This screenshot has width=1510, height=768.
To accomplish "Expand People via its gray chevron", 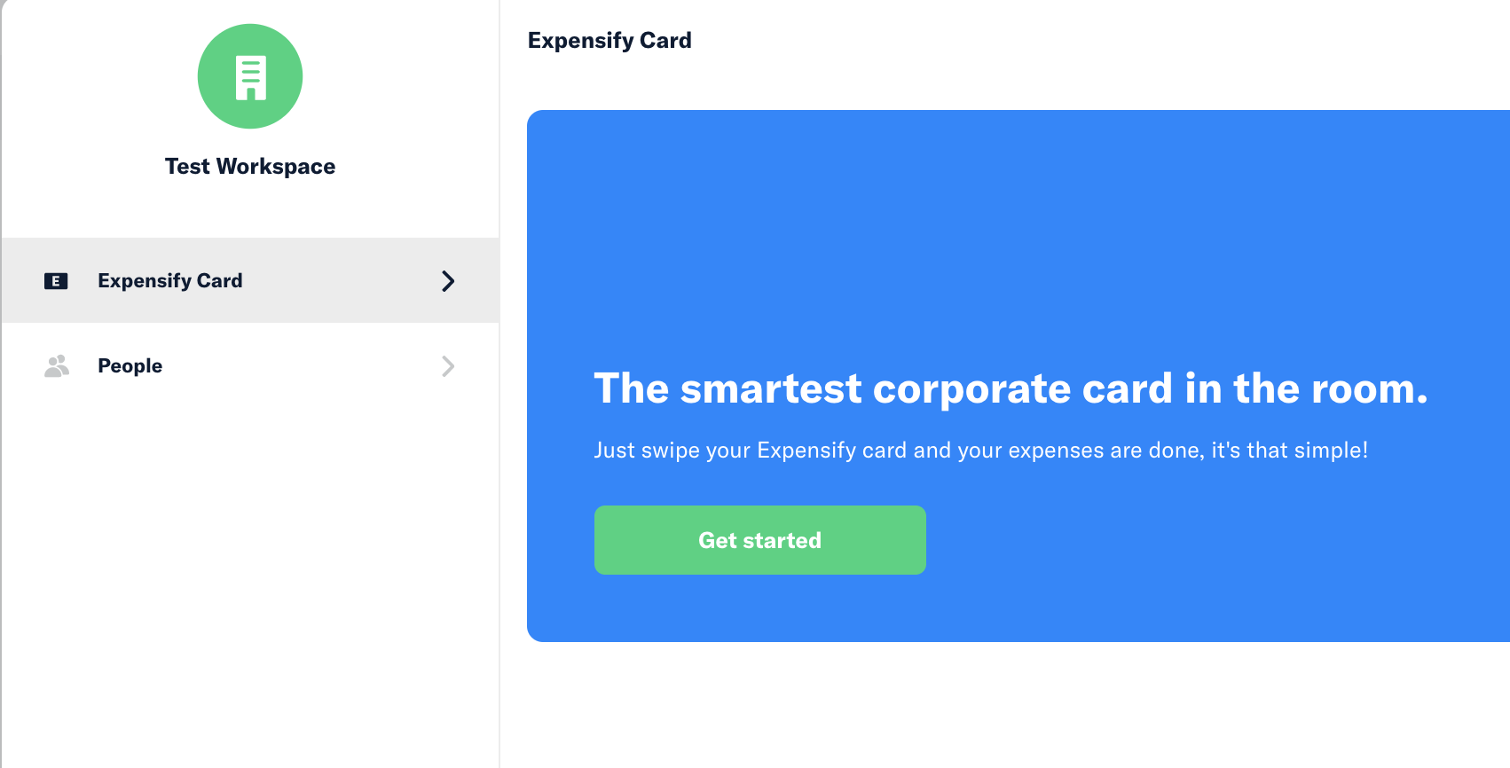I will (x=448, y=366).
